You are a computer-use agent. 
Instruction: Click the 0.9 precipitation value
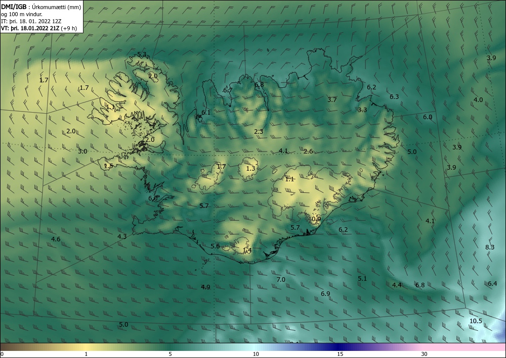[317, 219]
